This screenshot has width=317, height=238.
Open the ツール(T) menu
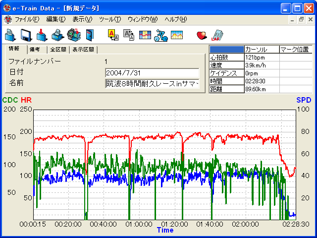pyautogui.click(x=110, y=19)
